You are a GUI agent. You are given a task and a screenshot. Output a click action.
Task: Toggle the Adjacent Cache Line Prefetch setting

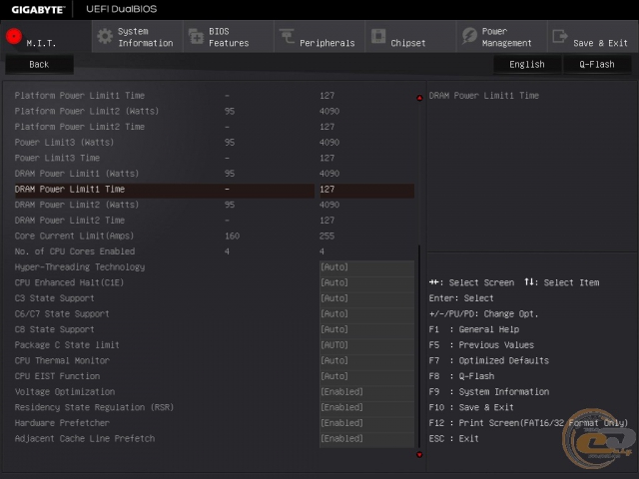[x=366, y=439]
